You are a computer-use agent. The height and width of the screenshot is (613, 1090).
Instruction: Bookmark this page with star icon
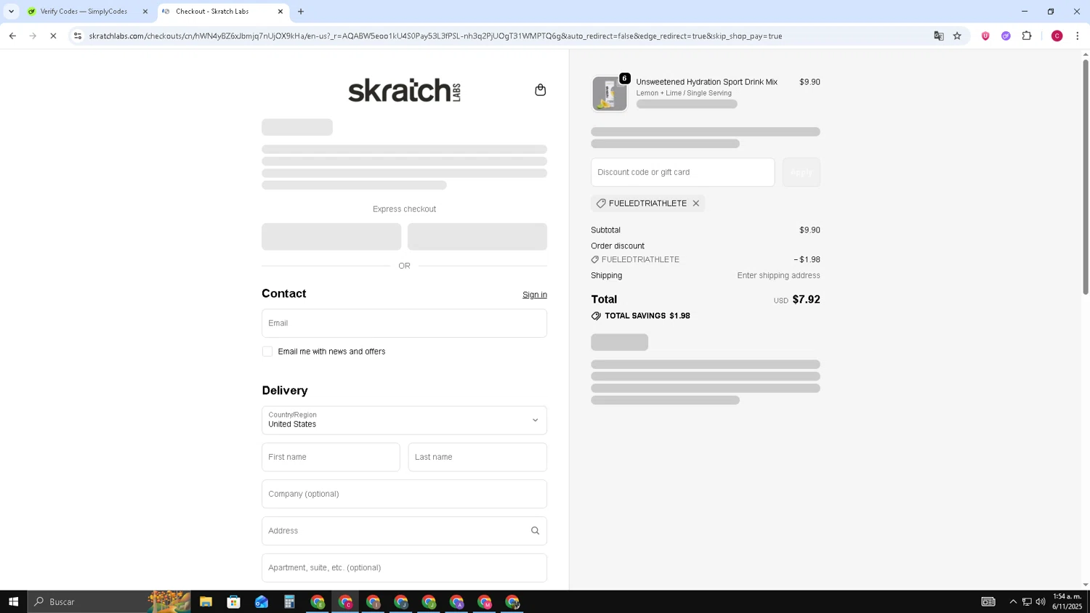(x=957, y=36)
